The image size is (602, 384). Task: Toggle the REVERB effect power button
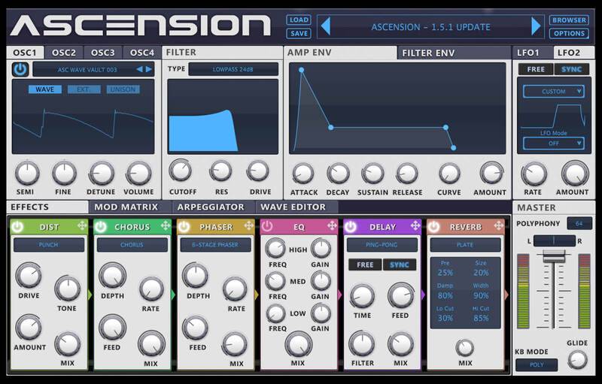point(434,226)
